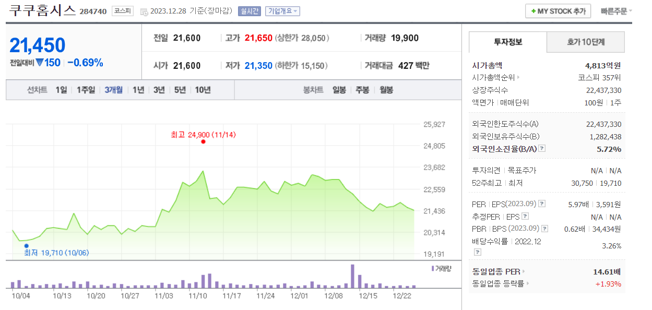This screenshot has height=310, width=652.
Task: Click the 25,927 price axis label
Action: [434, 124]
